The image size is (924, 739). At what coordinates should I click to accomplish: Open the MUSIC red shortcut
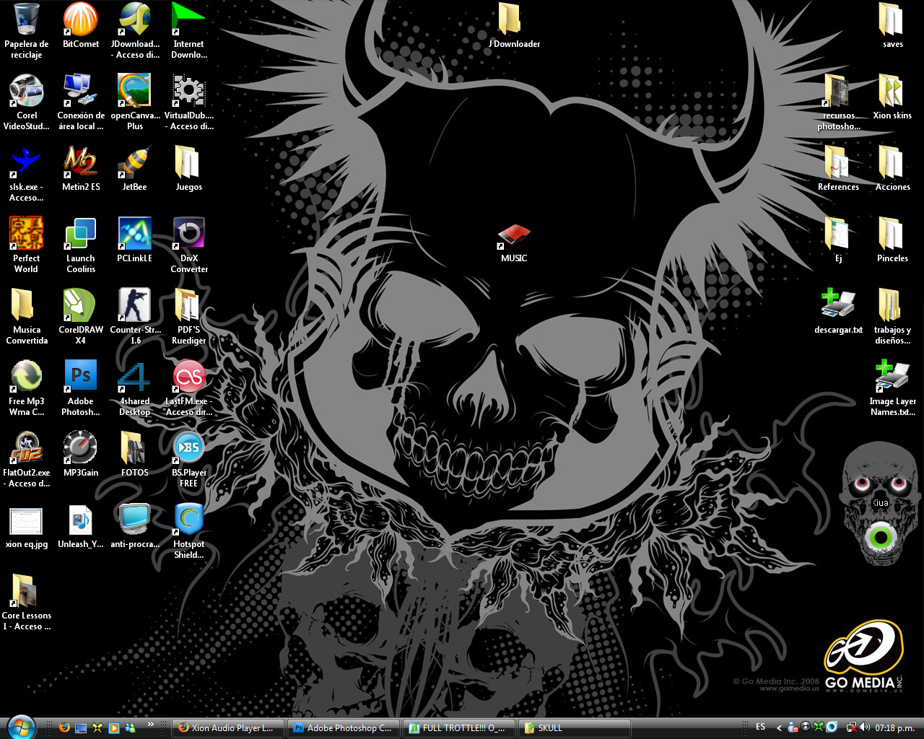(x=514, y=235)
